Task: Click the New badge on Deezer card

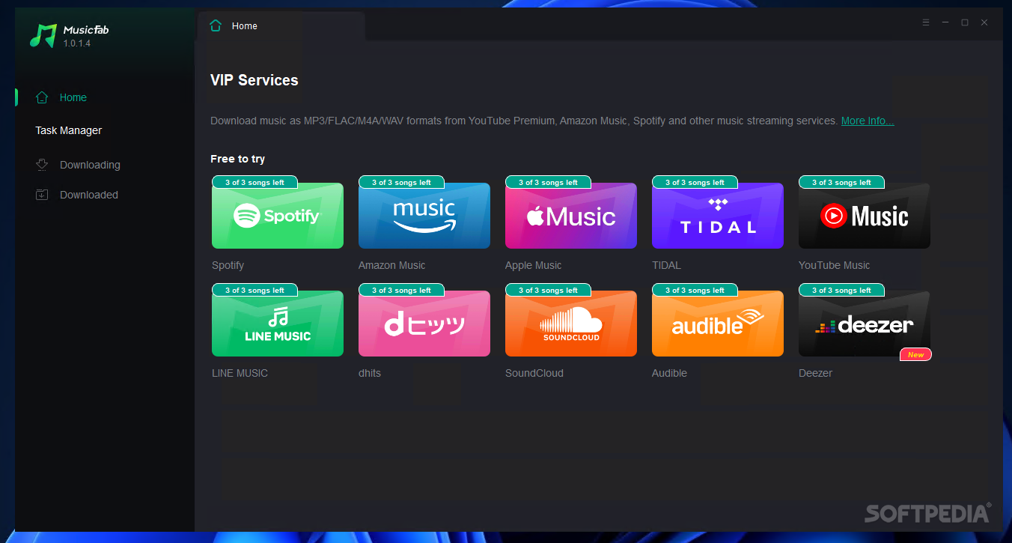Action: coord(915,355)
